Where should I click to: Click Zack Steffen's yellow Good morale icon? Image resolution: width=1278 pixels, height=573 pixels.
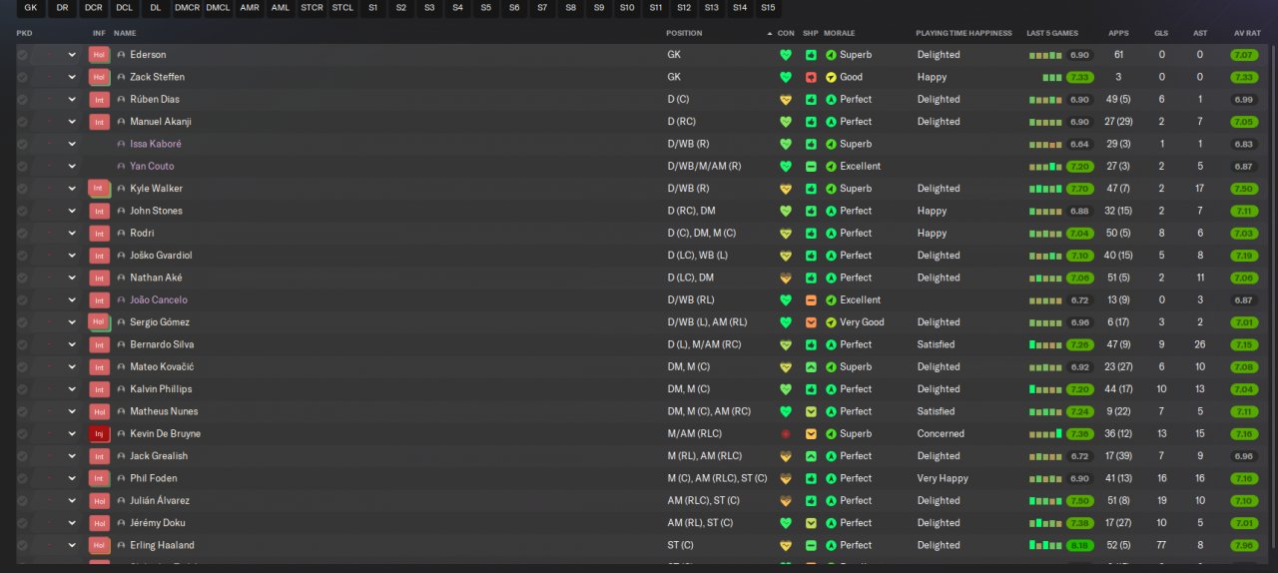click(x=831, y=77)
